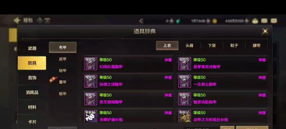Screen dimensions: 286x129
Task: Choose the 皮甲 armor type
Action: point(62,59)
